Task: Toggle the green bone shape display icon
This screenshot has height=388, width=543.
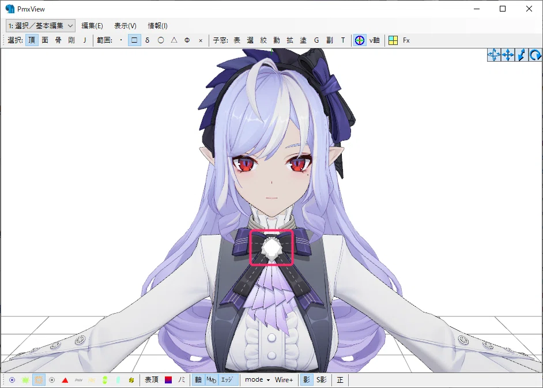Action: [105, 380]
